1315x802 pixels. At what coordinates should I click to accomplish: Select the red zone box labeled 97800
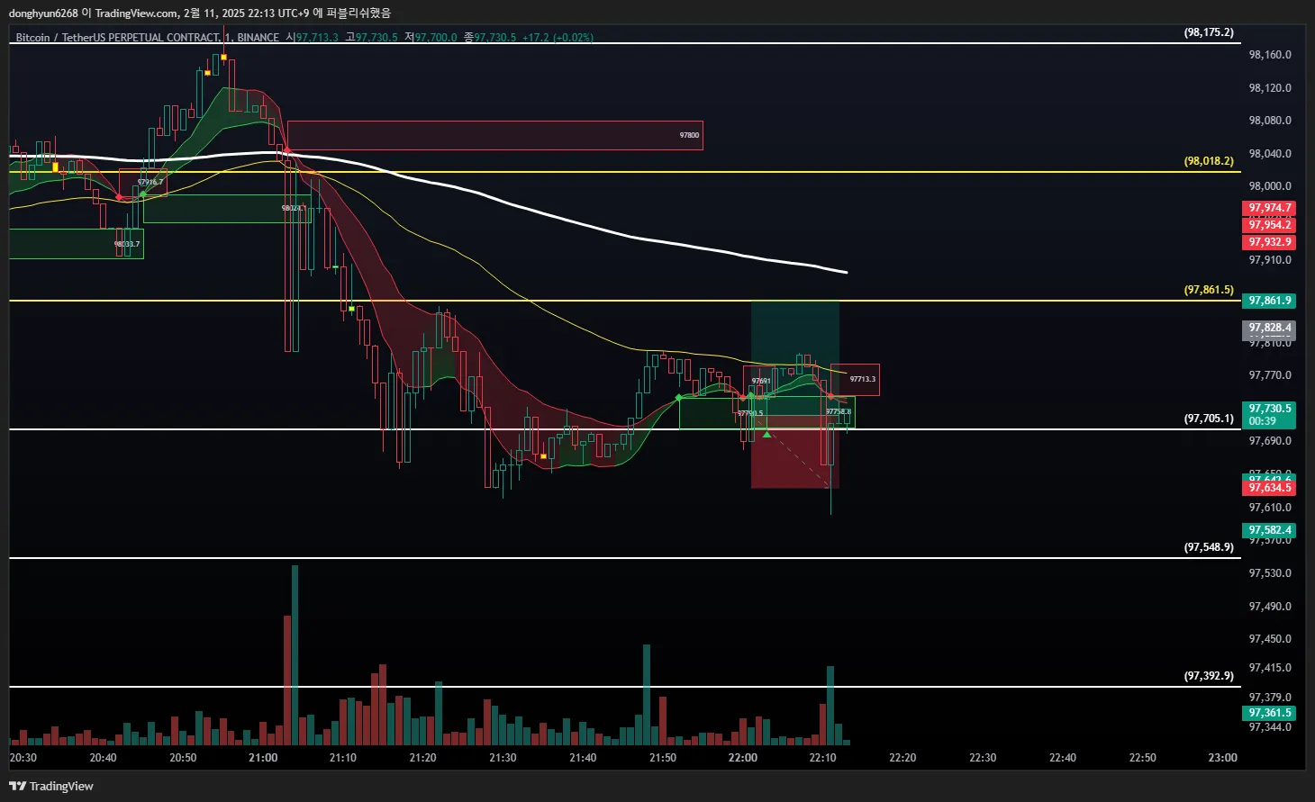pyautogui.click(x=494, y=135)
